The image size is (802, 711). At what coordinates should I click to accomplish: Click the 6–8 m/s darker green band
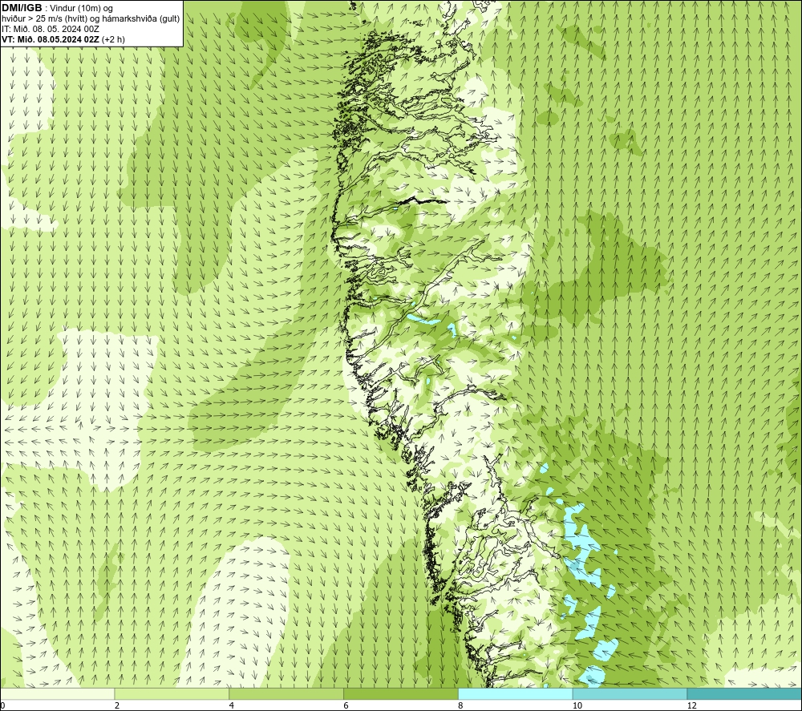coord(401,693)
